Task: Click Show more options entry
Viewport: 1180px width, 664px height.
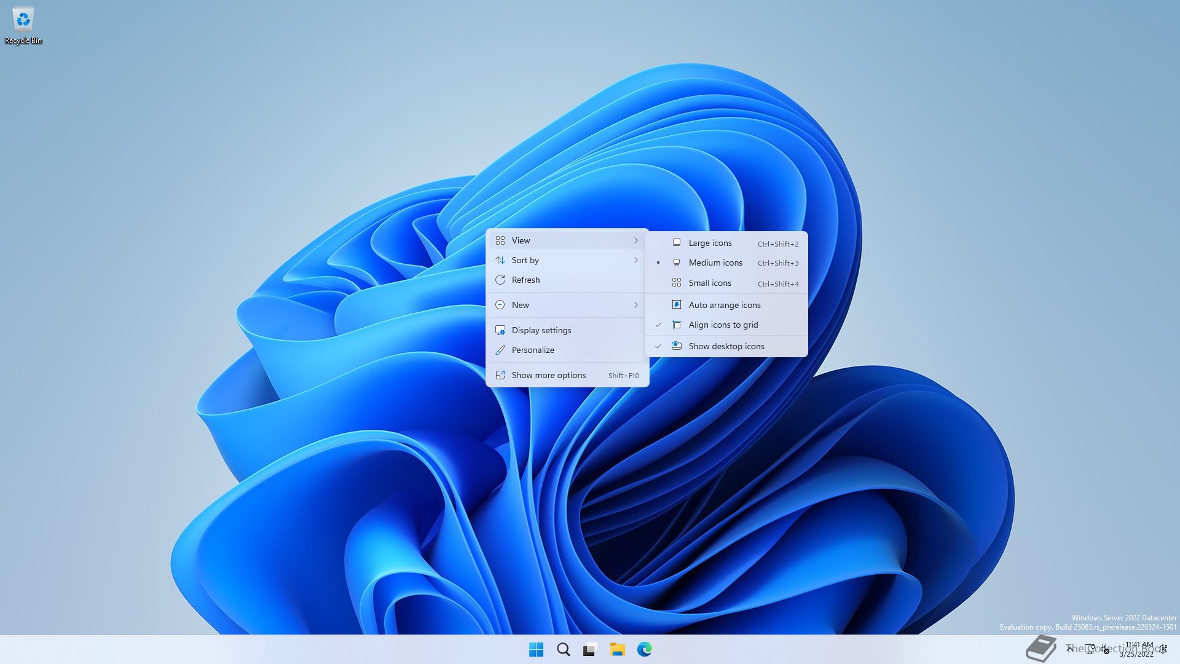Action: click(548, 375)
